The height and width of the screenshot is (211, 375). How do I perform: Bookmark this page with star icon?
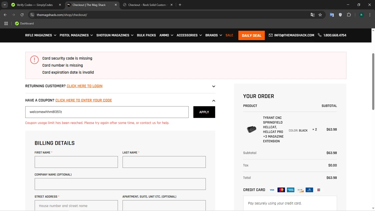tap(320, 15)
